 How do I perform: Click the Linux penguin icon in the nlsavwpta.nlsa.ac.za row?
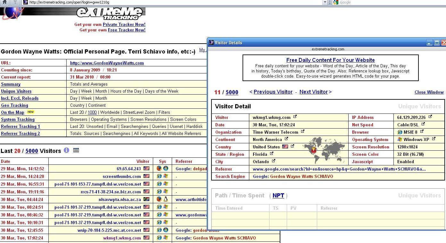tap(166, 199)
